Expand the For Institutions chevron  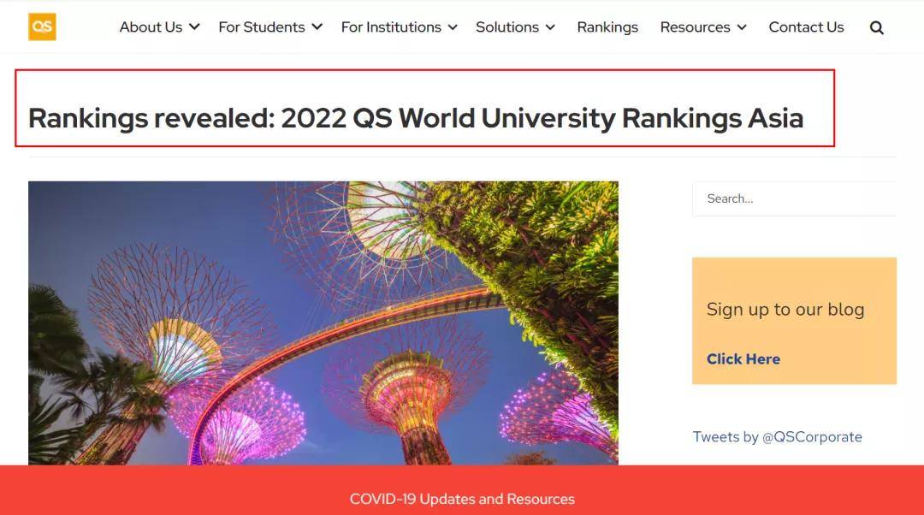coord(453,27)
